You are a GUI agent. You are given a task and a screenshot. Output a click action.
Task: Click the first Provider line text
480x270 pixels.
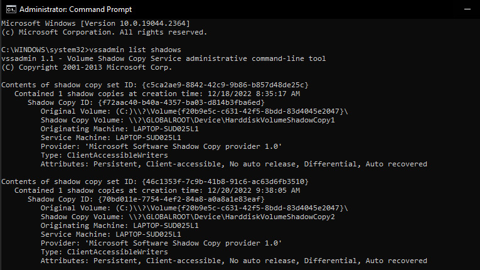161,146
